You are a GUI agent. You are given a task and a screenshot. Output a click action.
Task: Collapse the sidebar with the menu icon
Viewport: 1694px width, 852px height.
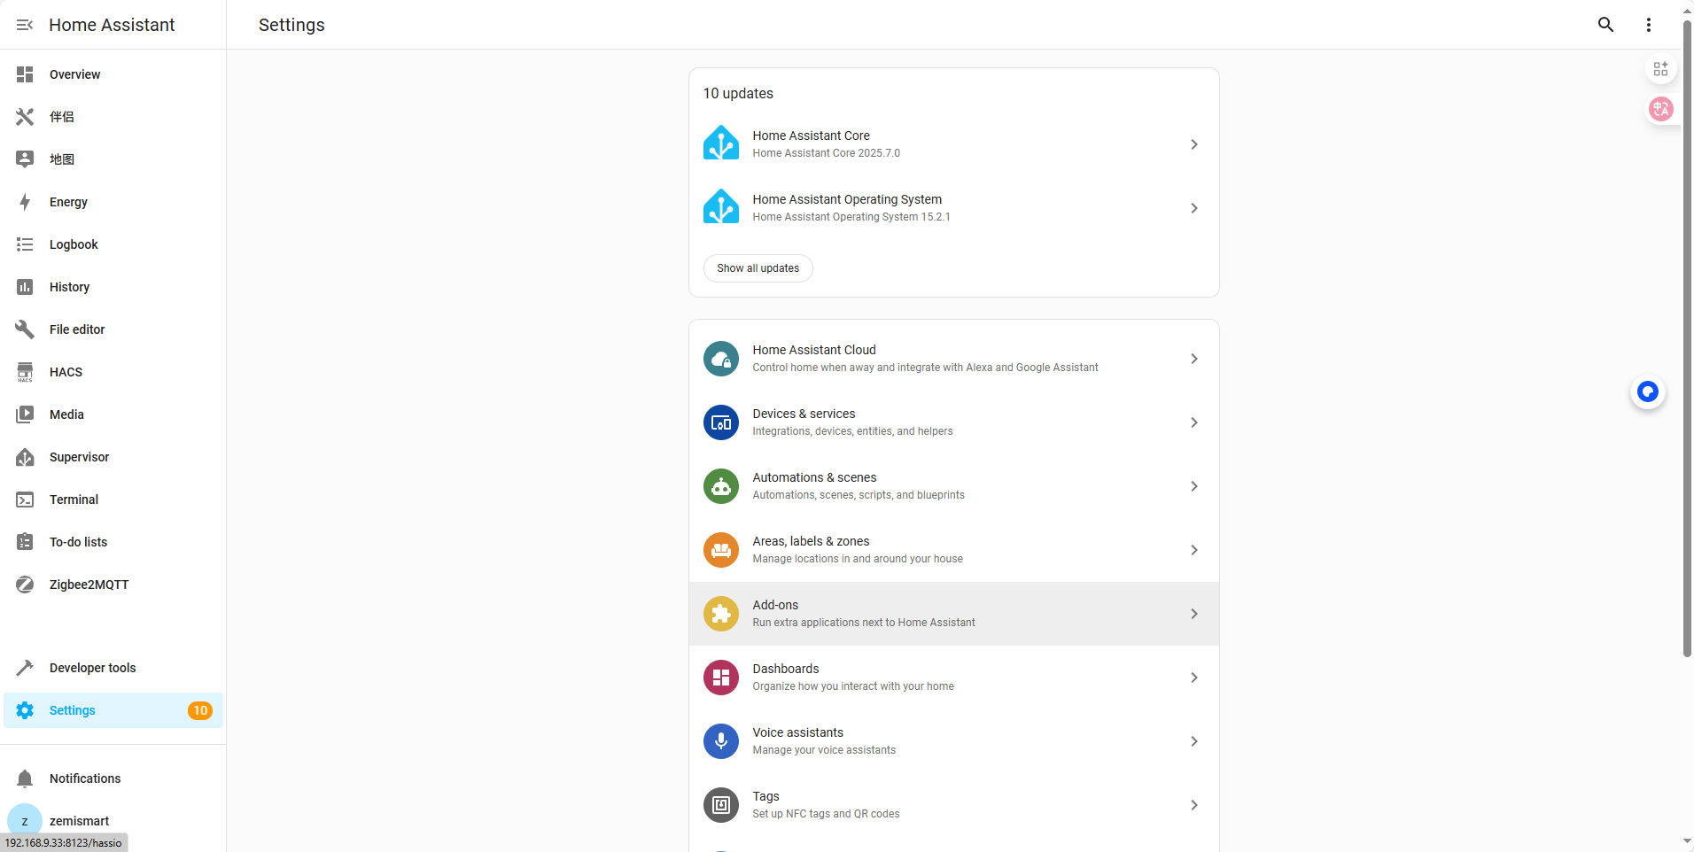point(25,25)
